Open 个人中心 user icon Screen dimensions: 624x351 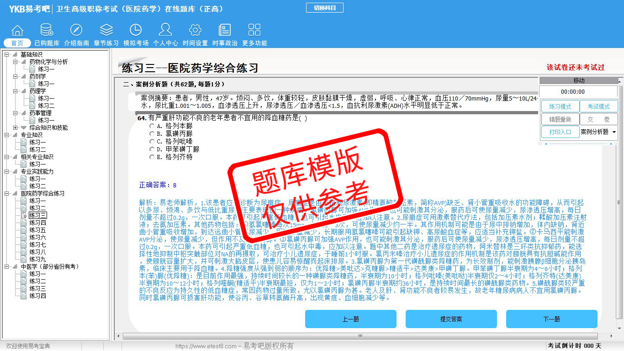coord(165,31)
